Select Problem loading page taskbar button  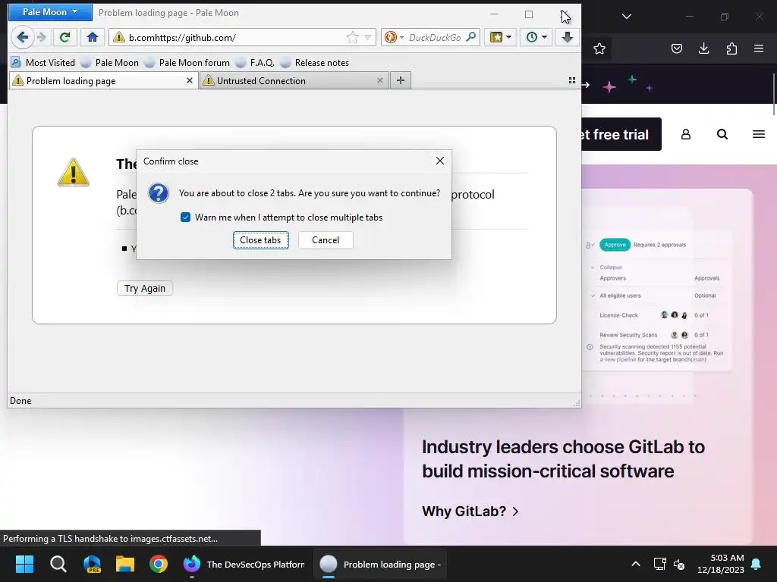pyautogui.click(x=380, y=564)
